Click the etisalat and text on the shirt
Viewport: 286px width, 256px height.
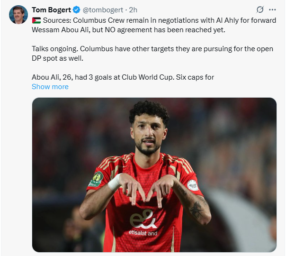click(x=143, y=233)
